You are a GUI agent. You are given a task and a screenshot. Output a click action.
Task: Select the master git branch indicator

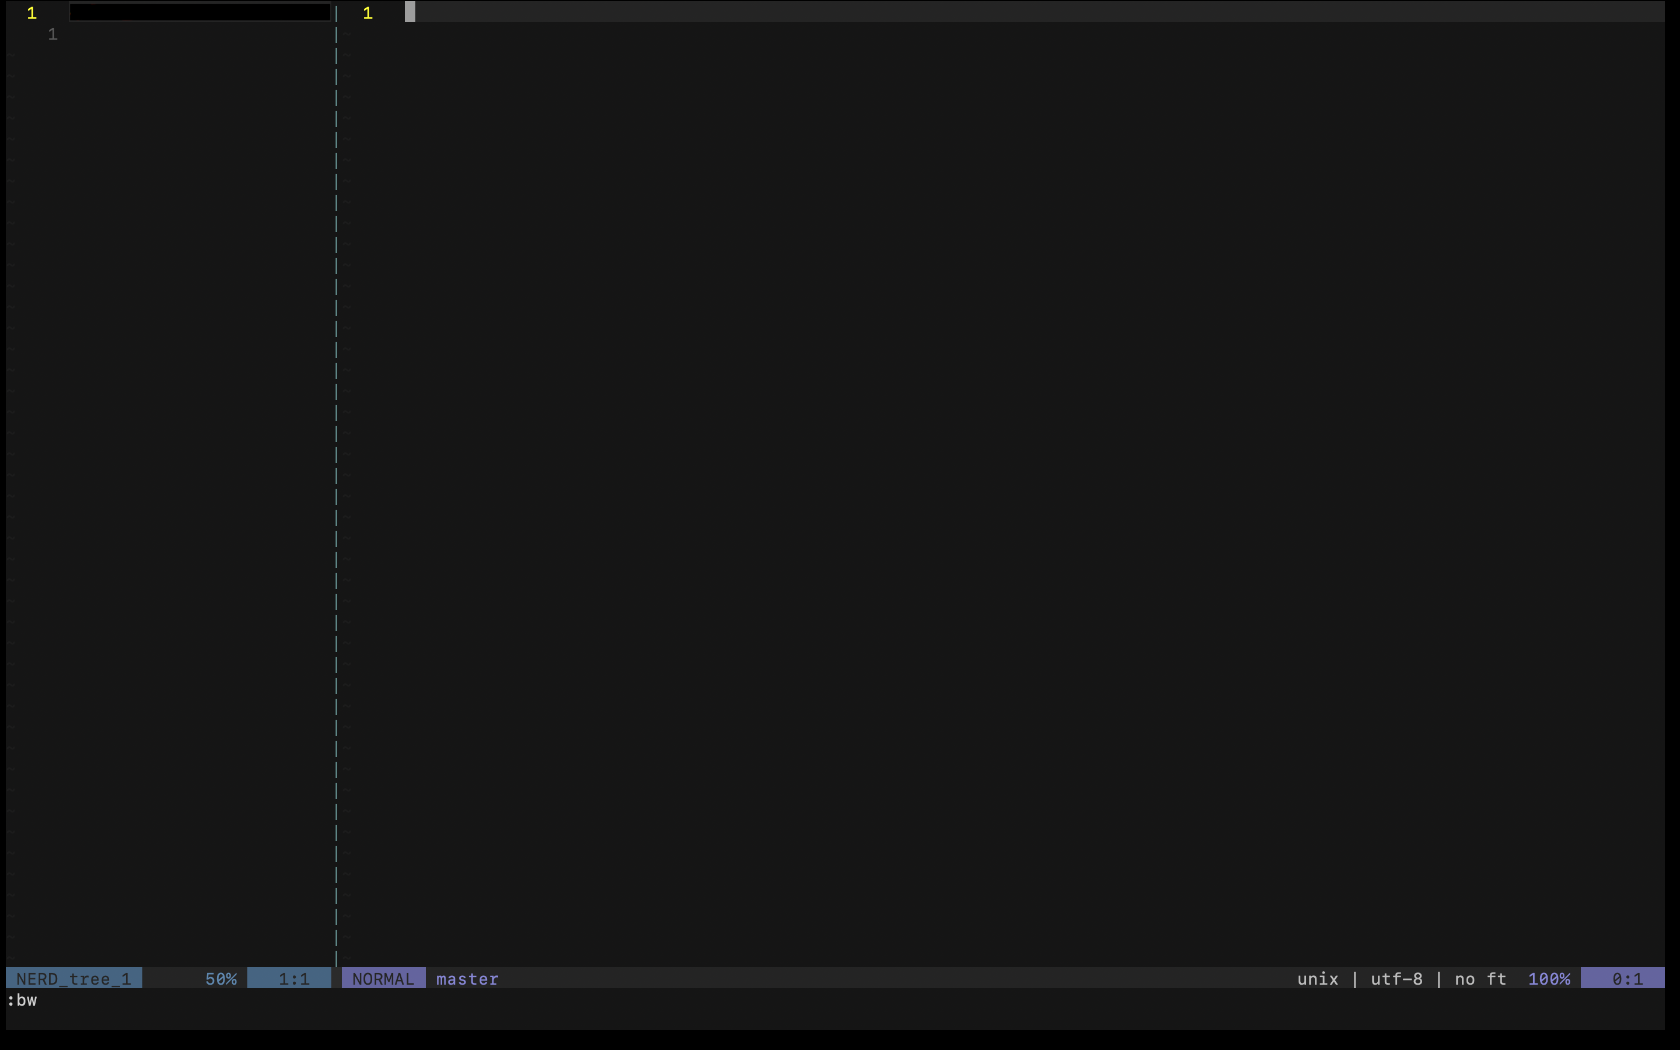(467, 978)
